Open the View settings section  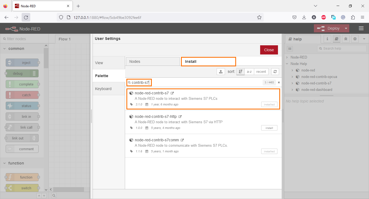coord(109,63)
